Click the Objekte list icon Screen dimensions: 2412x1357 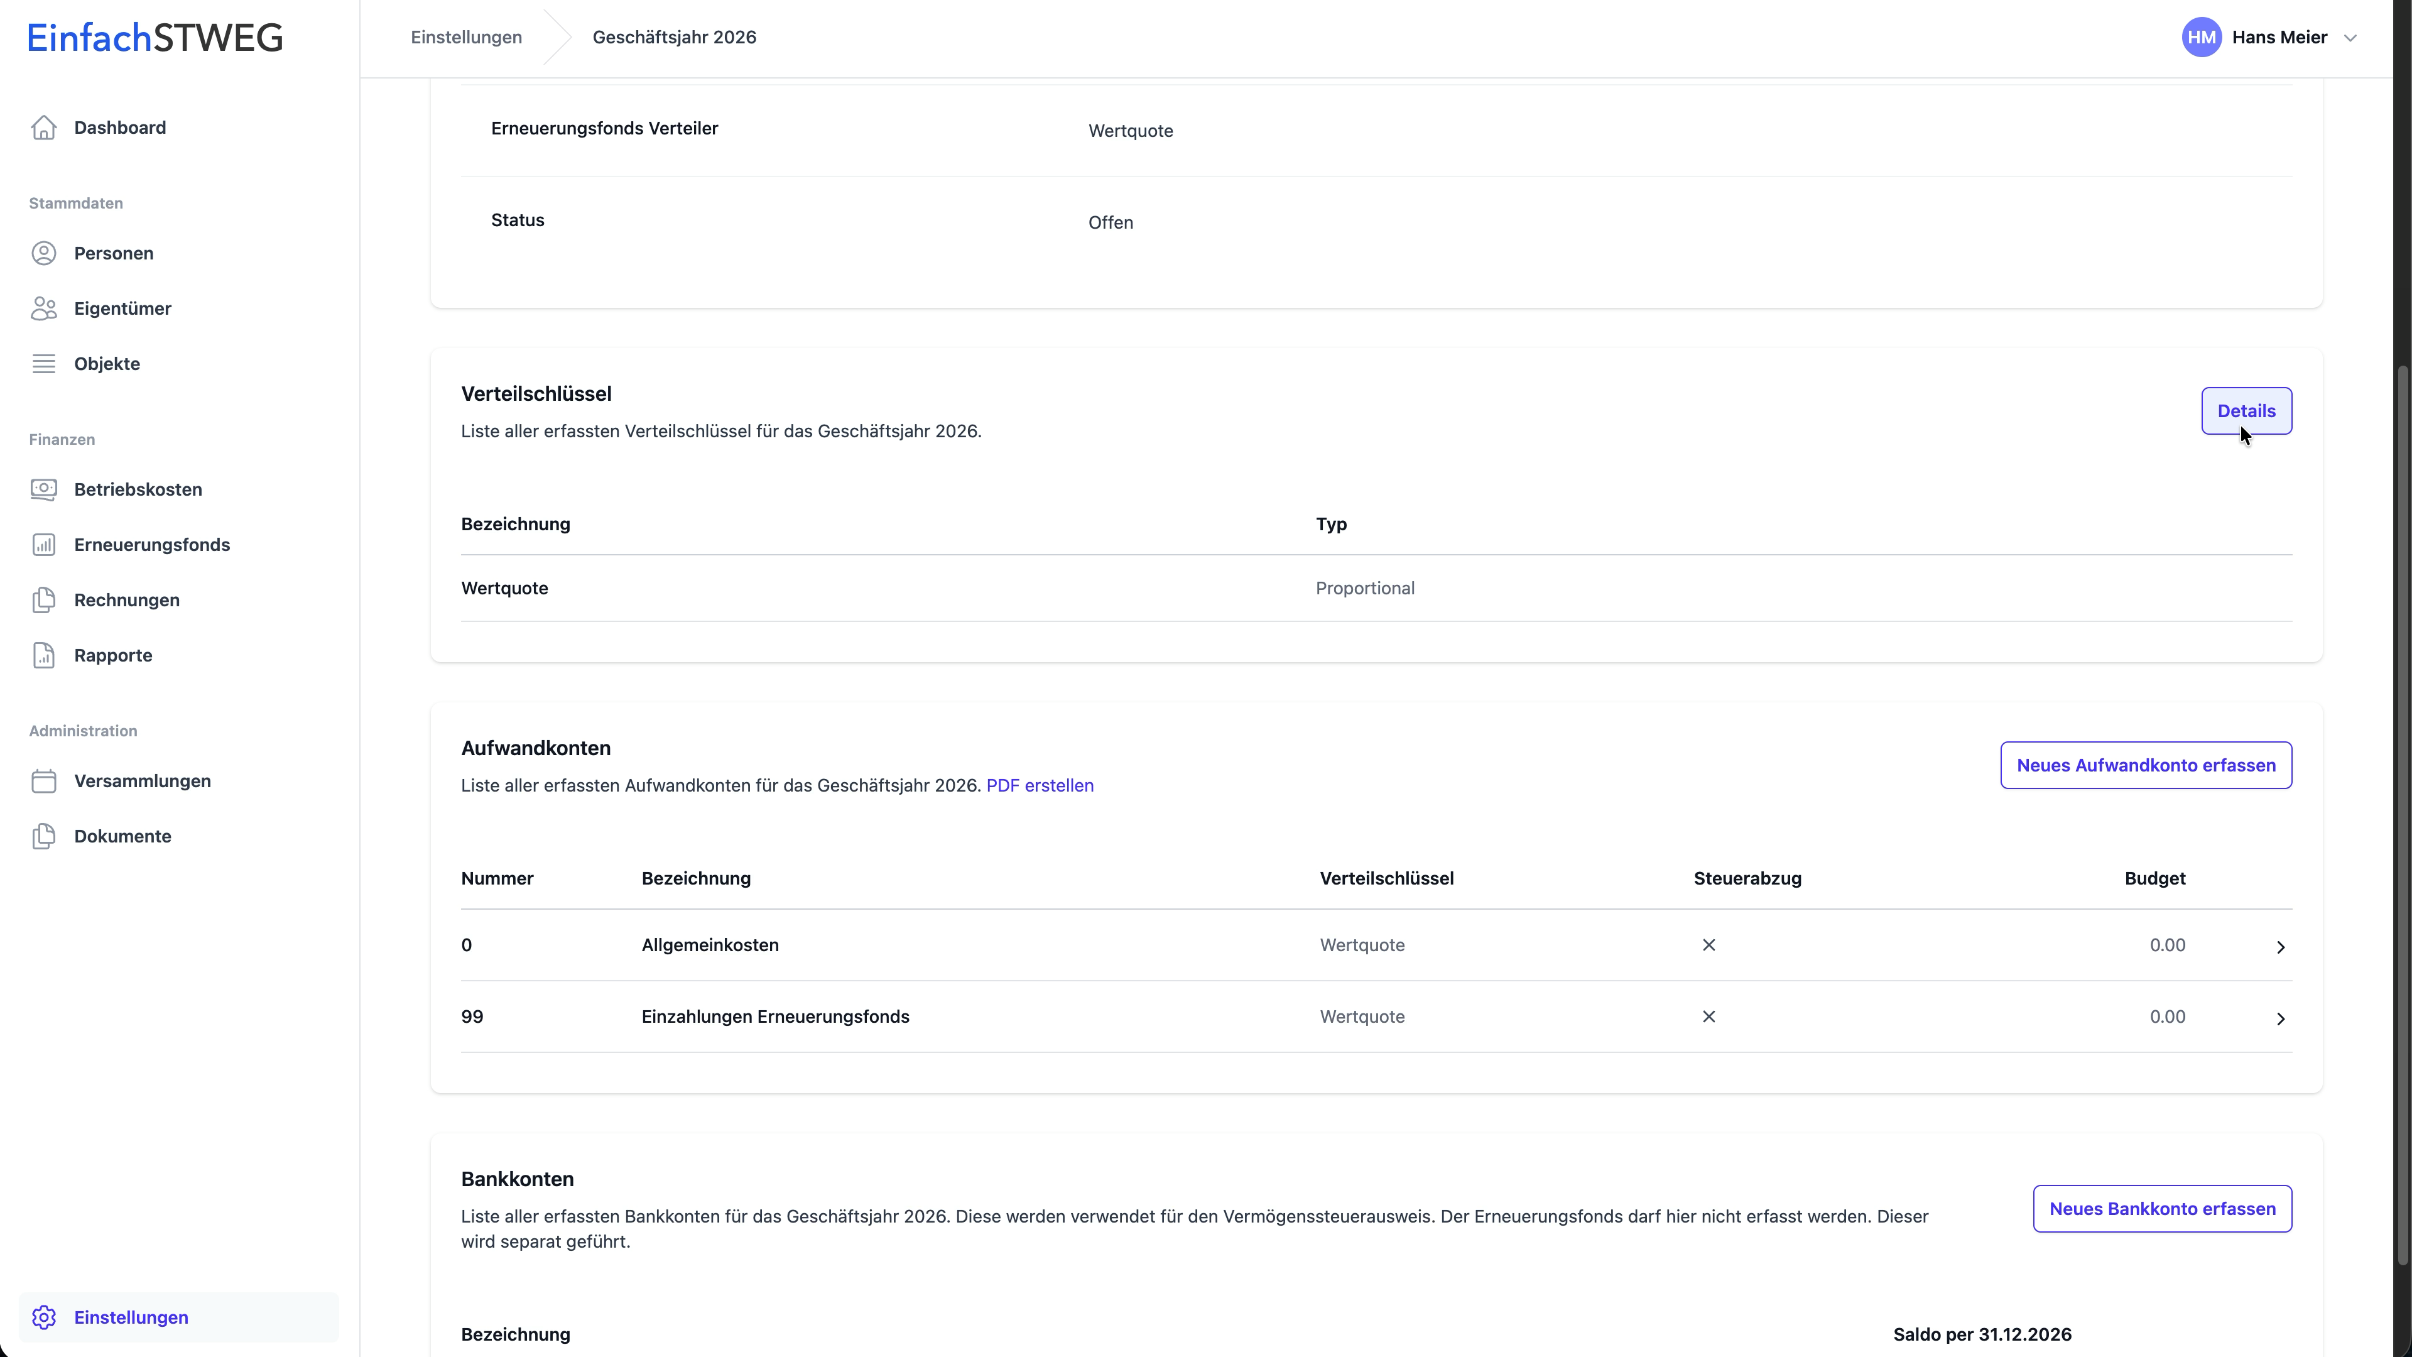44,364
